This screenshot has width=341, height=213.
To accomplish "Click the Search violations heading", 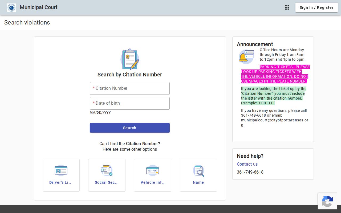I will (x=27, y=22).
